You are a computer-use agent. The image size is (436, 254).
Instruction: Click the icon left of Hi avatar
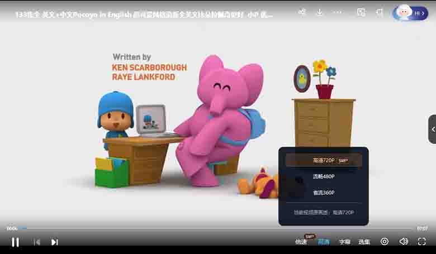[380, 12]
